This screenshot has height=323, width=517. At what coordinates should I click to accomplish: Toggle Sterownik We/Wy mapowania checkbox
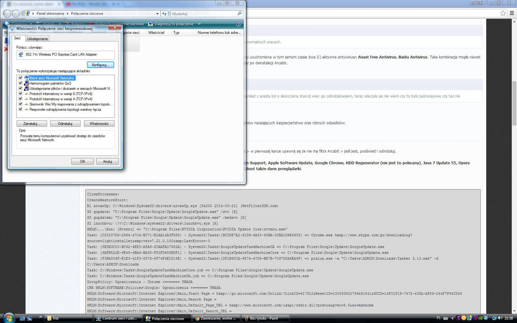tap(20, 104)
